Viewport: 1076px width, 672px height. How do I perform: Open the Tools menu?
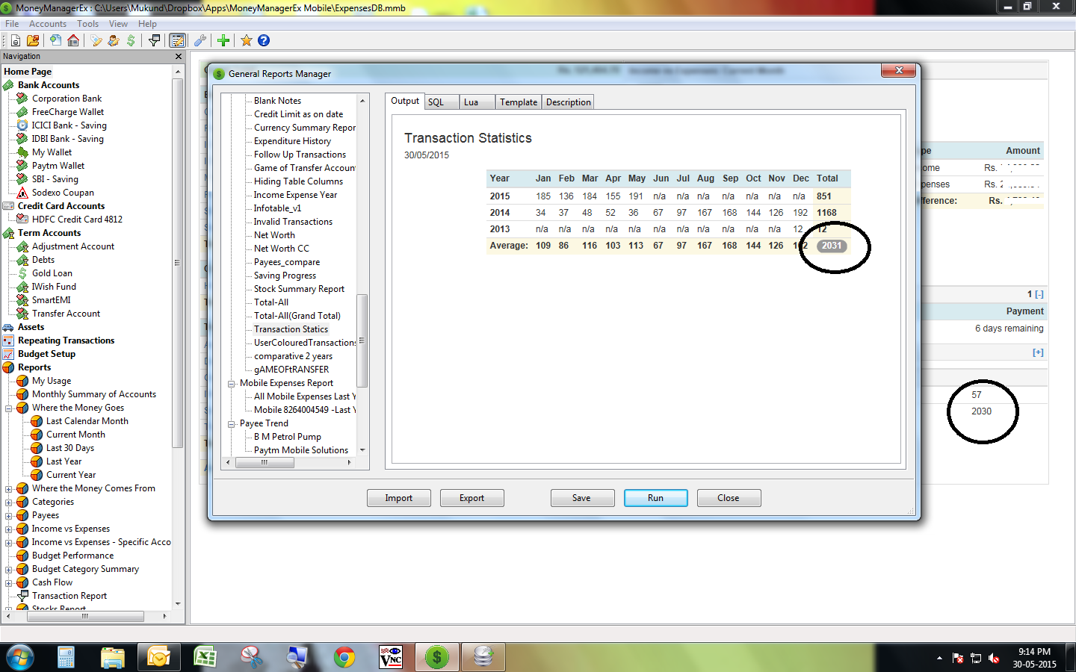point(87,24)
